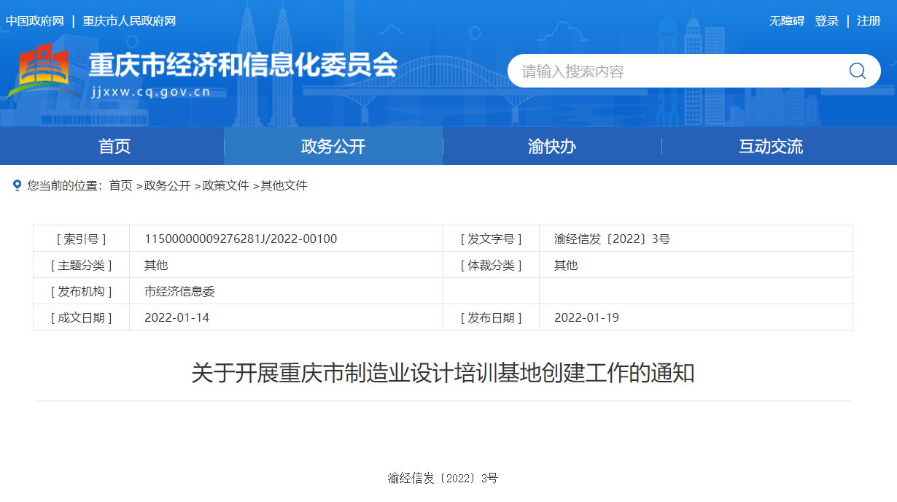Image resolution: width=897 pixels, height=502 pixels.
Task: Click 政务公开 in the breadcrumb path
Action: [x=167, y=186]
